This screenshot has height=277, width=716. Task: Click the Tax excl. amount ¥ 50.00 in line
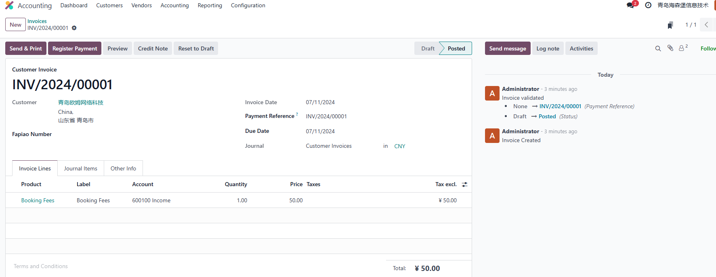click(447, 200)
